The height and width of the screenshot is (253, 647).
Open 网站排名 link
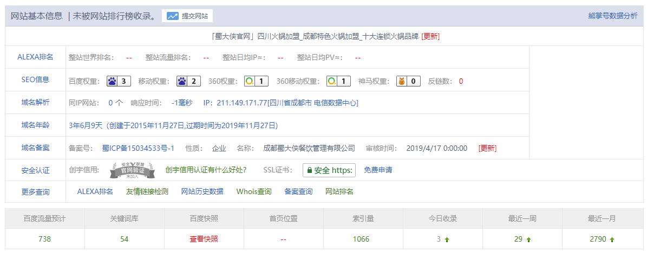pyautogui.click(x=339, y=191)
